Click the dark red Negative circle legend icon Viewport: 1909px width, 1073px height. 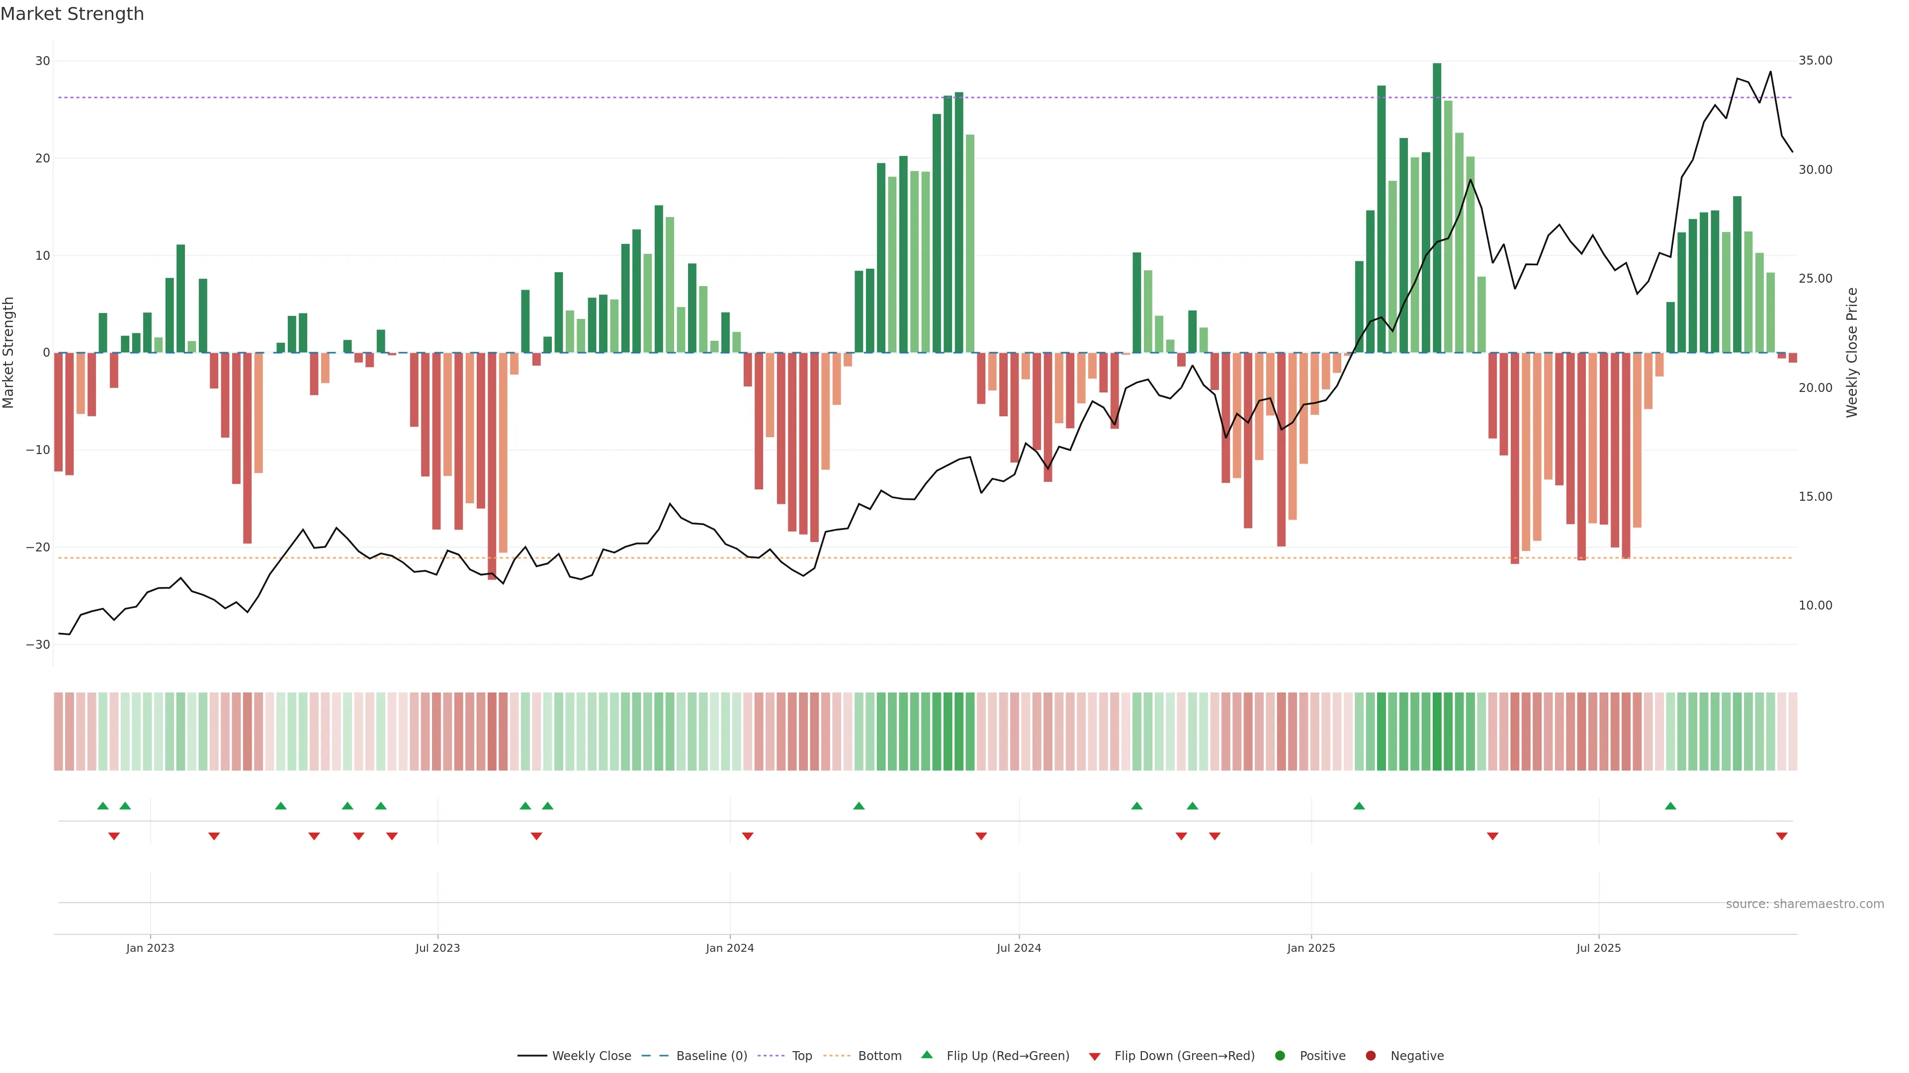[x=1370, y=1055]
